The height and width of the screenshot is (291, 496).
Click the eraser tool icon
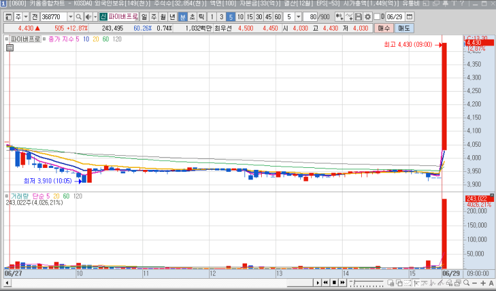pos(450,283)
